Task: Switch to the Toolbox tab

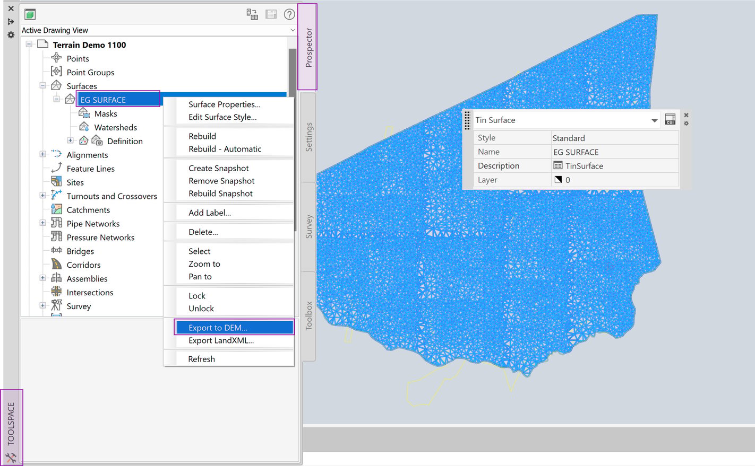Action: [x=308, y=316]
